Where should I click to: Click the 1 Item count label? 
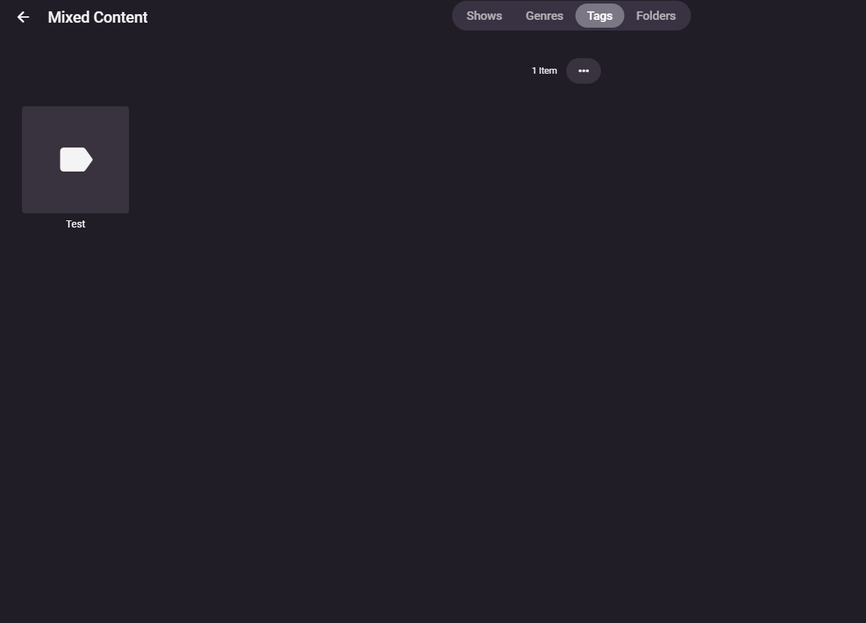[x=544, y=71]
